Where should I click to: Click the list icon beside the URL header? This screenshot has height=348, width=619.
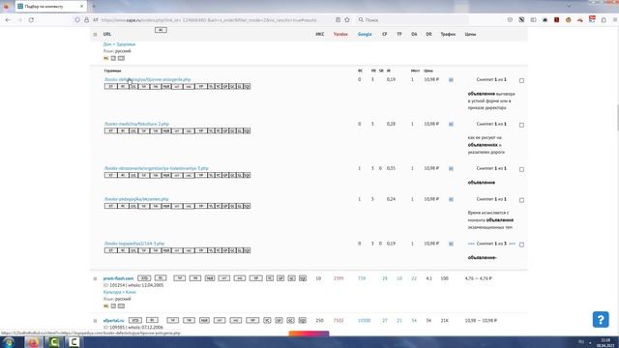[95, 35]
